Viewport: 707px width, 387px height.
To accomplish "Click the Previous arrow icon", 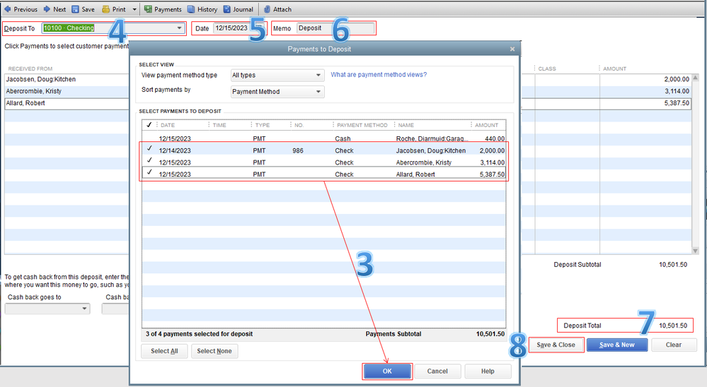I will [7, 10].
